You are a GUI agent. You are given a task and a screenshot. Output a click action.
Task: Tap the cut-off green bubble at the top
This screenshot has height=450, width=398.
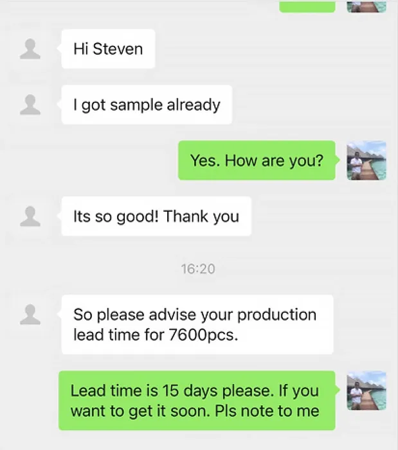(307, 6)
